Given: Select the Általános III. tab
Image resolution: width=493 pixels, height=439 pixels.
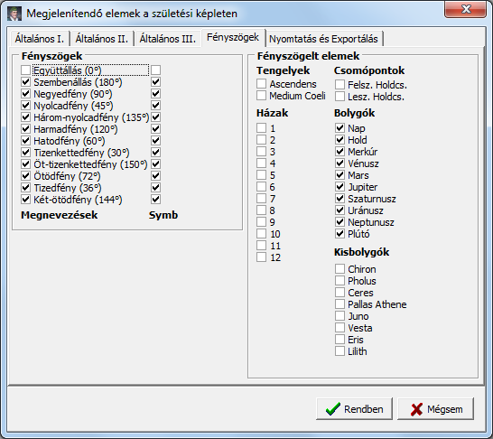Looking at the screenshot, I should [x=168, y=39].
